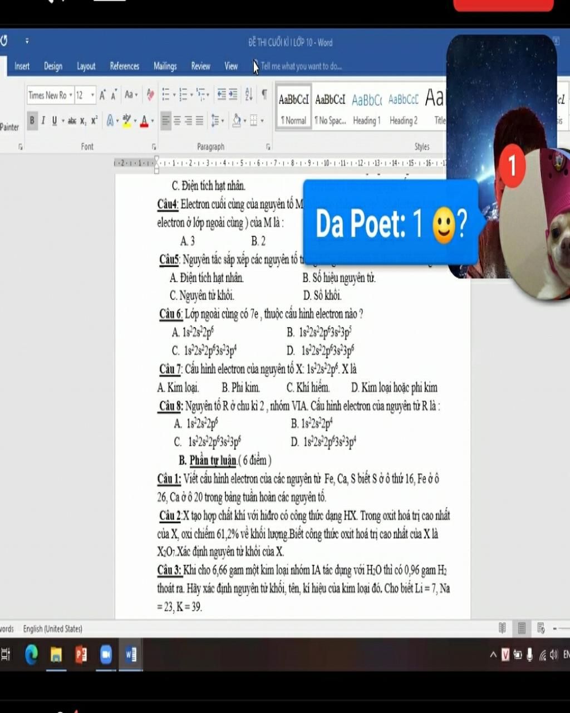Viewport: 570px width, 713px height.
Task: Click English (United States) language indicator
Action: coord(53,629)
